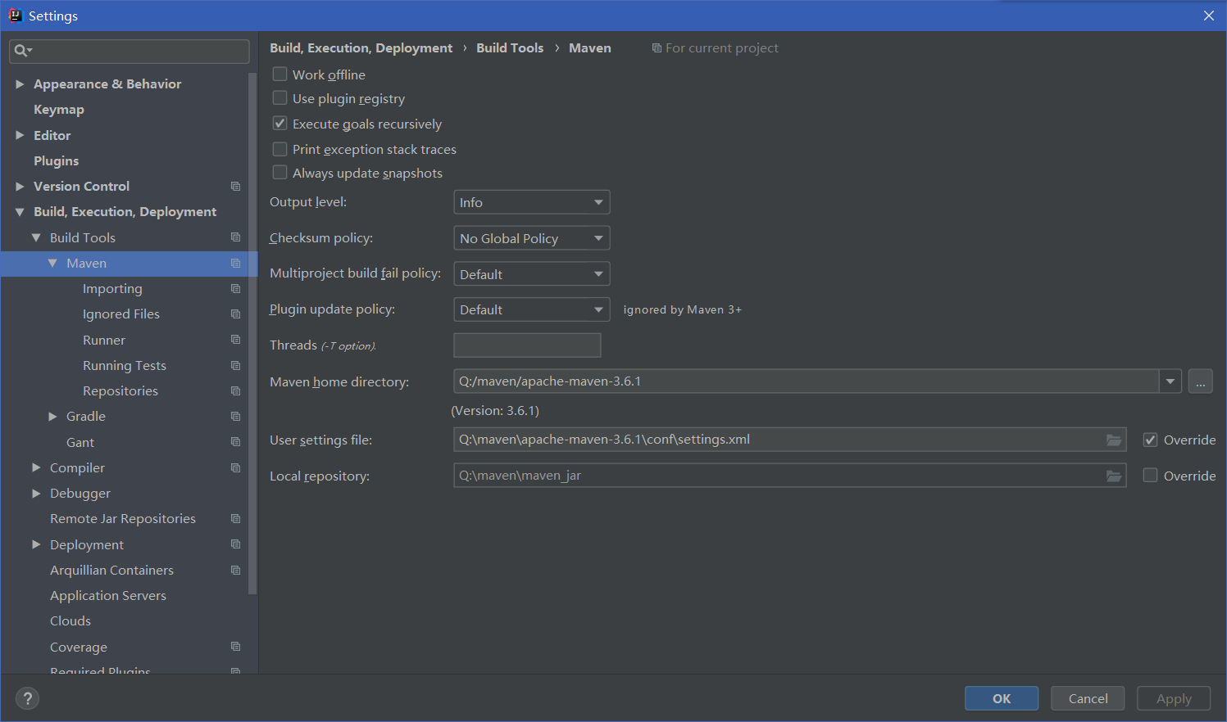Expand the Version Control arrow
Screen dimensions: 1227x722
20,187
